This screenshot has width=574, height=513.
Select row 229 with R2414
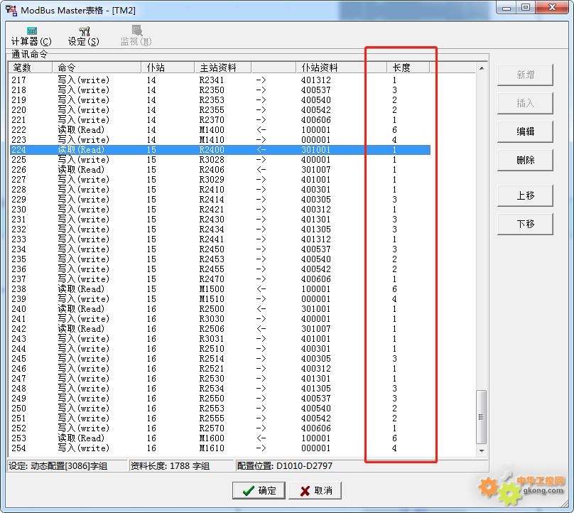point(220,199)
